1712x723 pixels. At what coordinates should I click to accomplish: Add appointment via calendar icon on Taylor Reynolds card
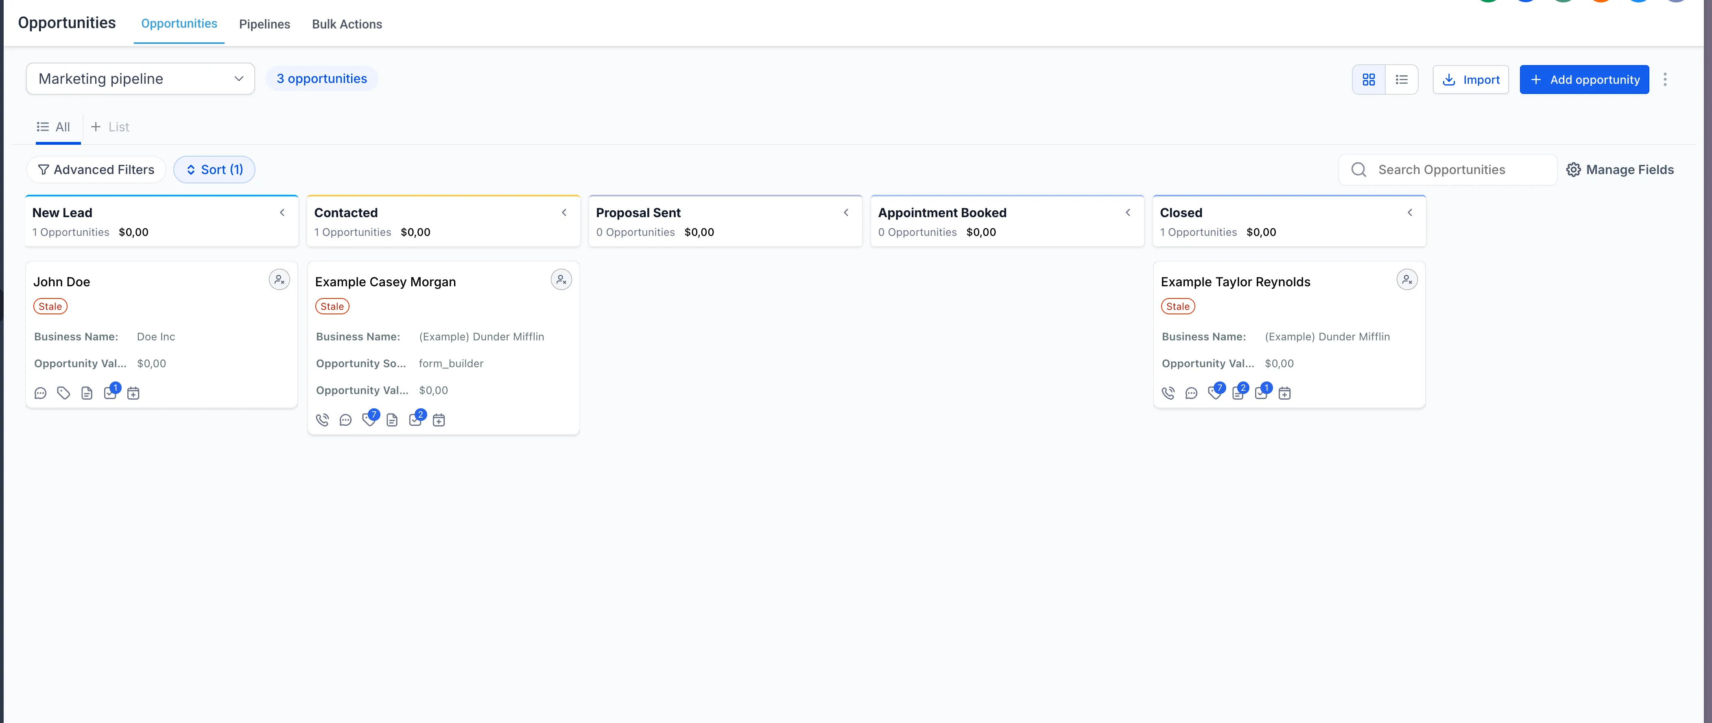[1285, 393]
